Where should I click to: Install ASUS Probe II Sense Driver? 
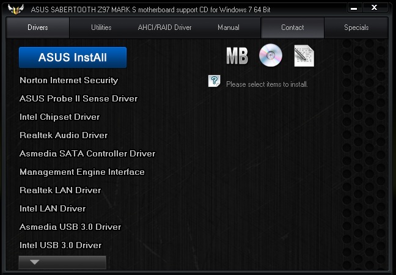tap(79, 98)
